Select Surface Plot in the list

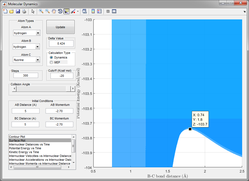pyautogui.click(x=40, y=141)
